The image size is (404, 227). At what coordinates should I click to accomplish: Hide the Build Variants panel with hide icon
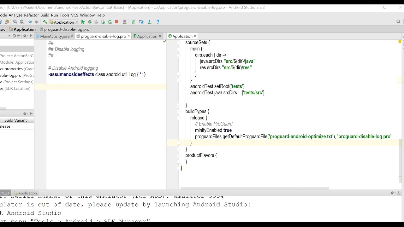pos(31,114)
